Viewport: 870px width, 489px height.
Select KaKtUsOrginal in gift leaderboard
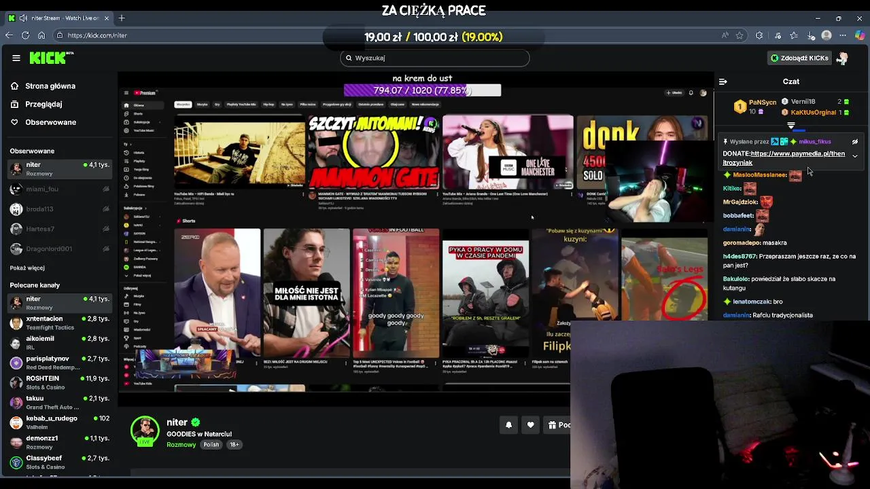point(813,112)
